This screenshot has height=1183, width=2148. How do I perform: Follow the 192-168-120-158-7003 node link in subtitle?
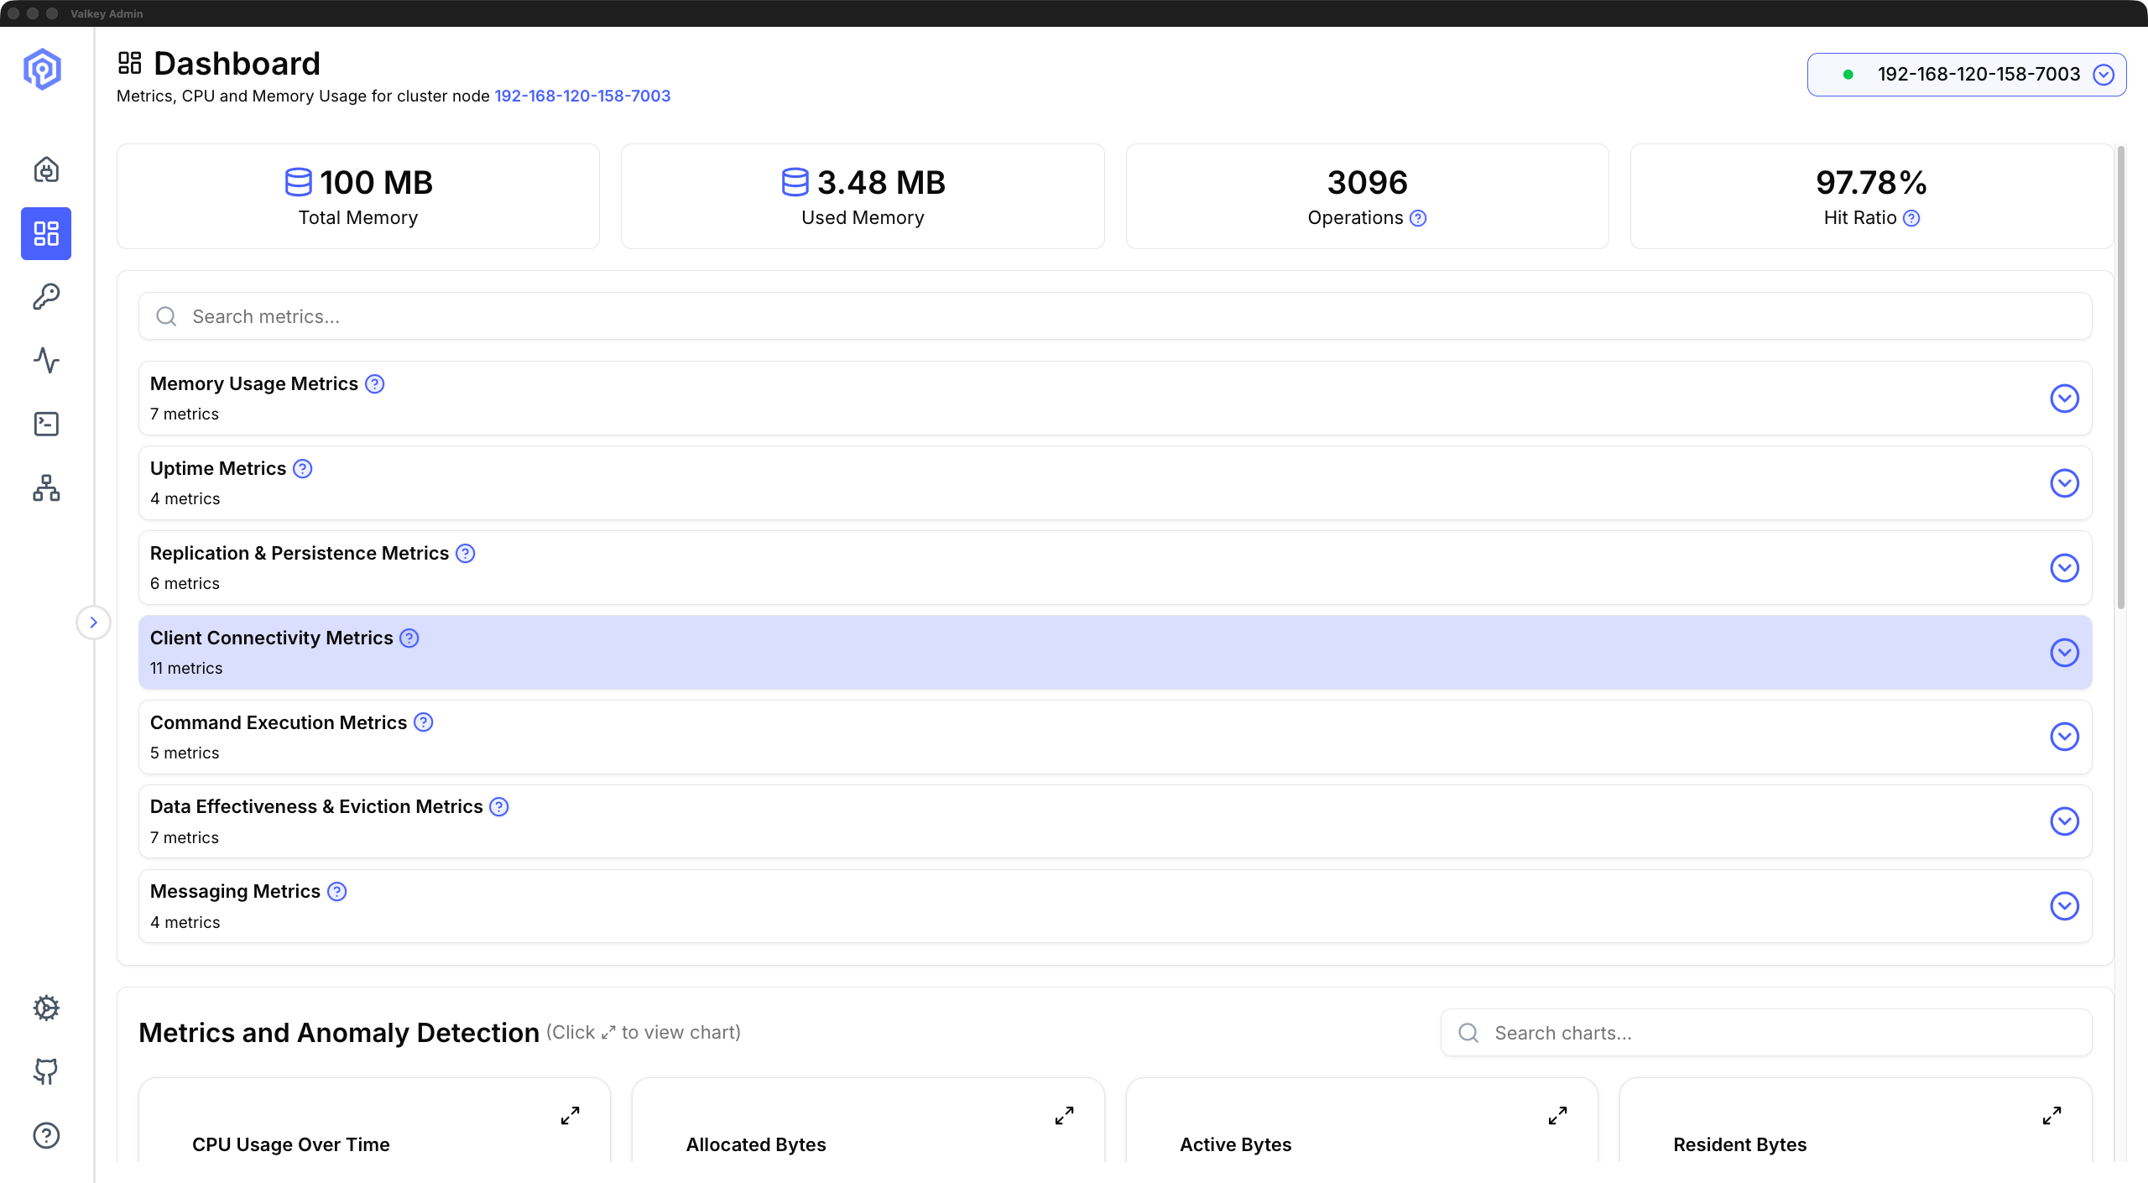pos(582,96)
